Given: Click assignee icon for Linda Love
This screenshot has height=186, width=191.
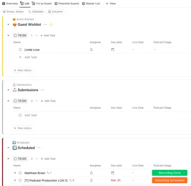Looking at the screenshot, I should pyautogui.click(x=91, y=50).
